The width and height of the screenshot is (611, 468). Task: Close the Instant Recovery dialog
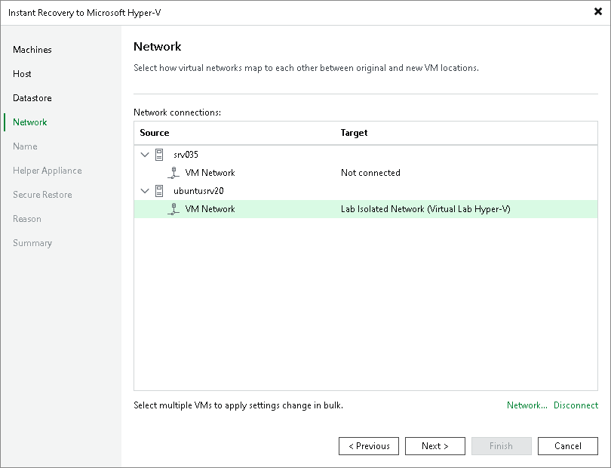597,12
